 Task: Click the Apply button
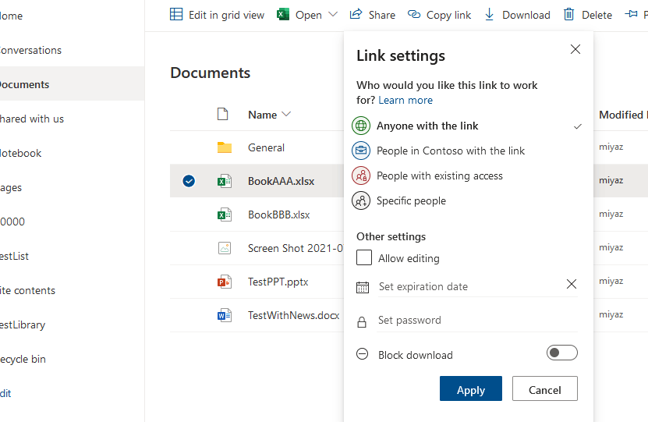point(471,388)
